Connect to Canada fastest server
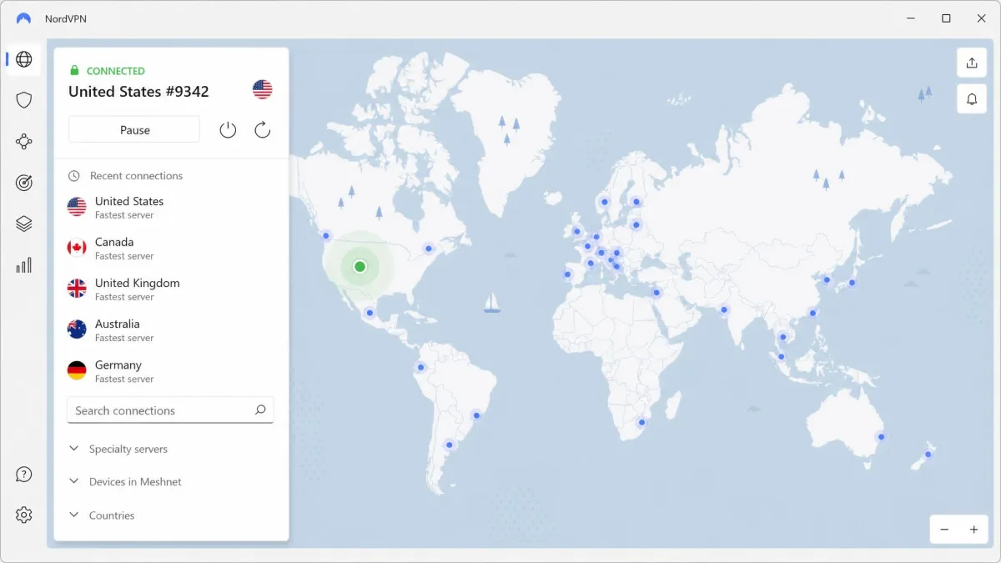Image resolution: width=1001 pixels, height=563 pixels. coord(171,248)
